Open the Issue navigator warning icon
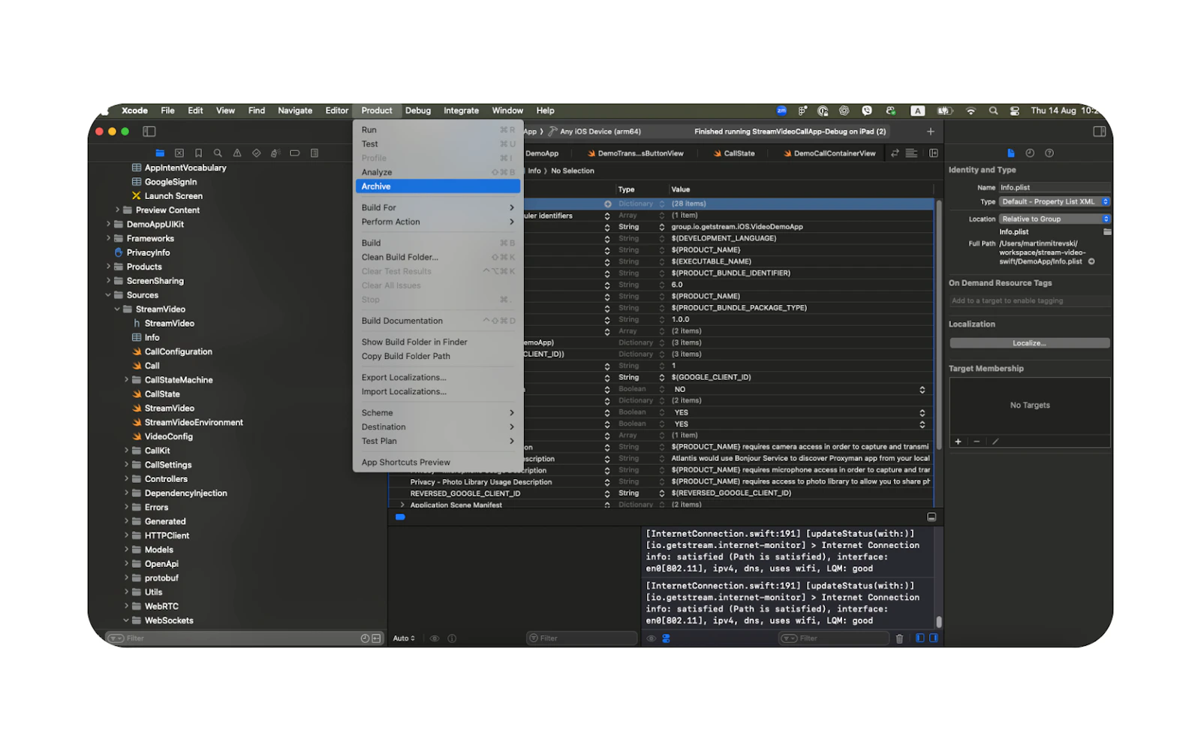The image size is (1201, 751). click(x=237, y=153)
